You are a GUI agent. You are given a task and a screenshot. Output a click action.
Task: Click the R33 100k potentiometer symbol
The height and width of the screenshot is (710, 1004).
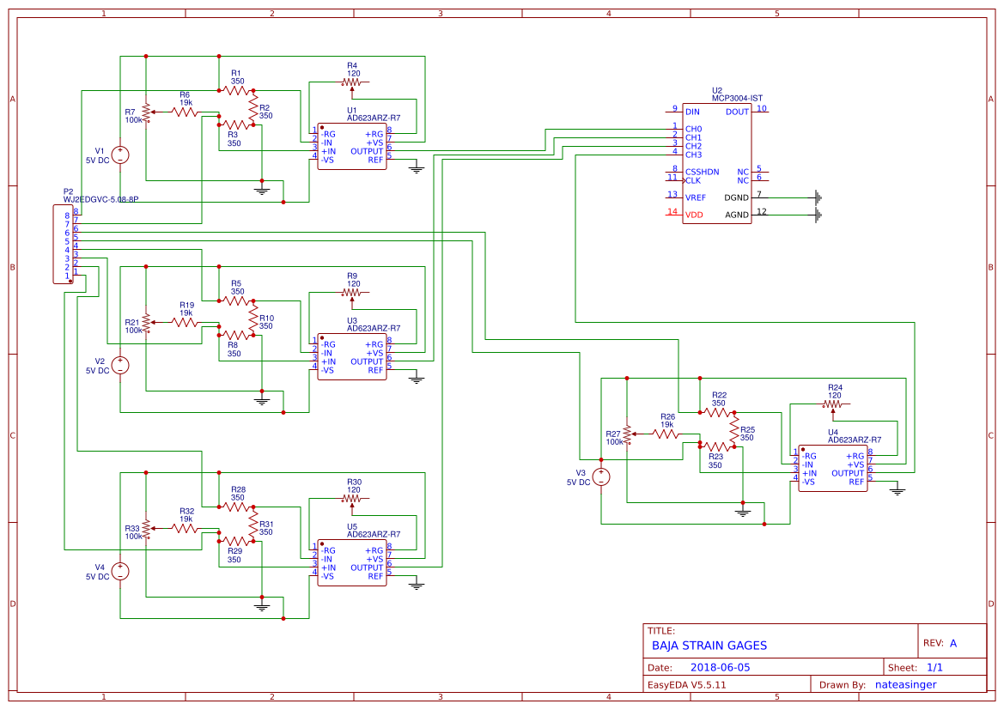coord(147,528)
